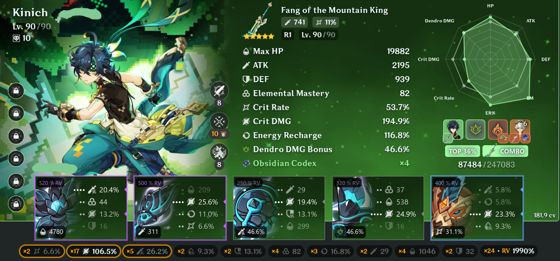
Task: Open the plume artifact with 311 ATK
Action: click(180, 208)
